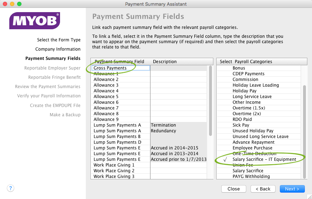Tick the Overtime (2x) category
The height and width of the screenshot is (199, 312).
pyautogui.click(x=259, y=114)
